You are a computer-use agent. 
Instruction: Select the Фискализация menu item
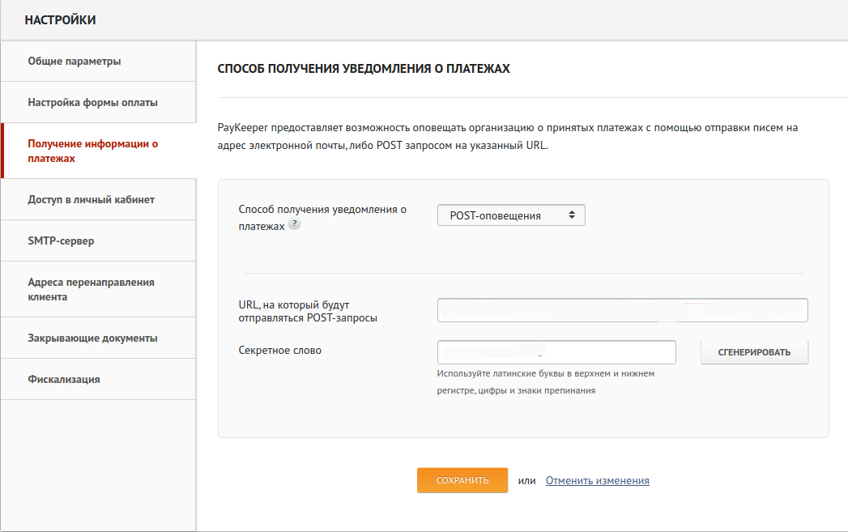click(64, 380)
